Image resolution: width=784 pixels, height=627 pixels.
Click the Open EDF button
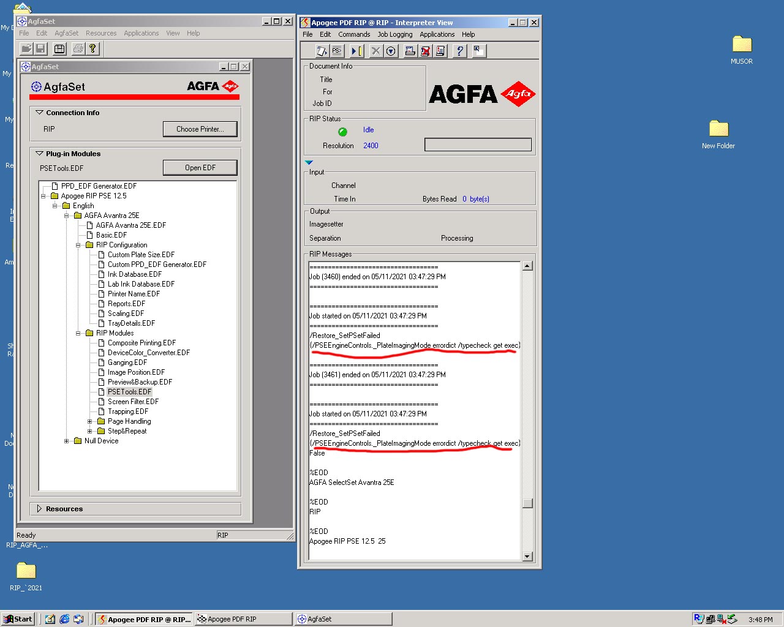point(200,168)
